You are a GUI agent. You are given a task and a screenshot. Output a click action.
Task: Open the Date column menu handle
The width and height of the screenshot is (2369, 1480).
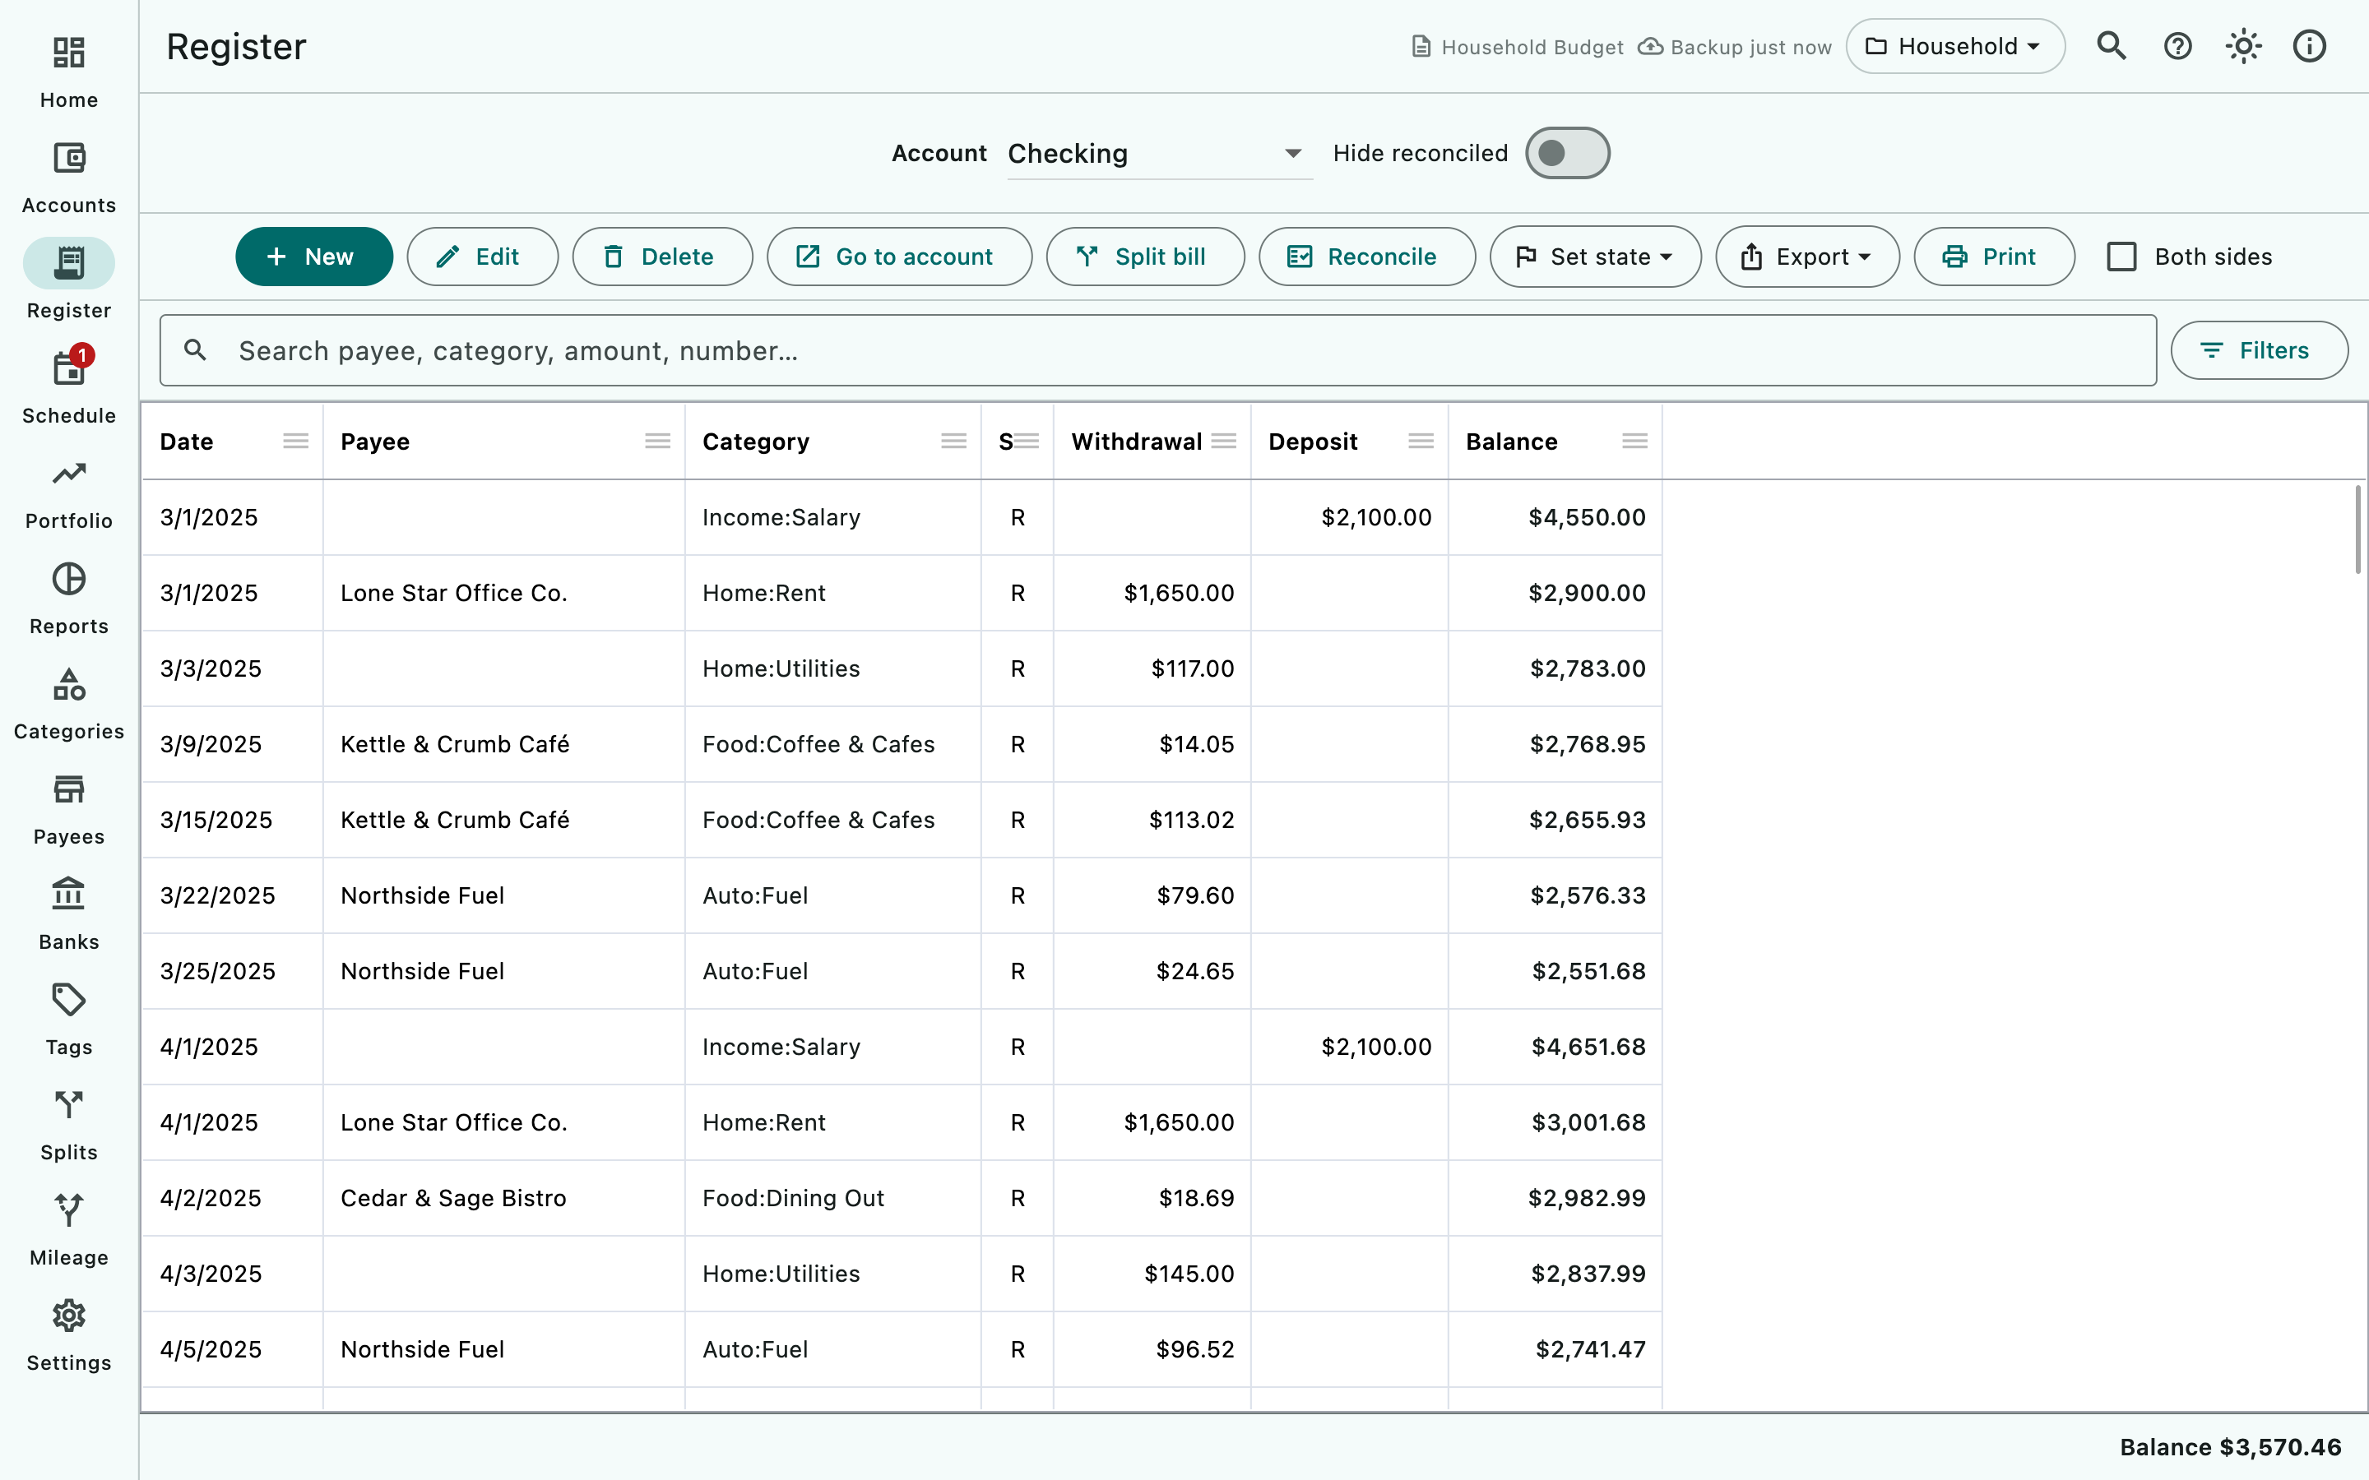[295, 442]
